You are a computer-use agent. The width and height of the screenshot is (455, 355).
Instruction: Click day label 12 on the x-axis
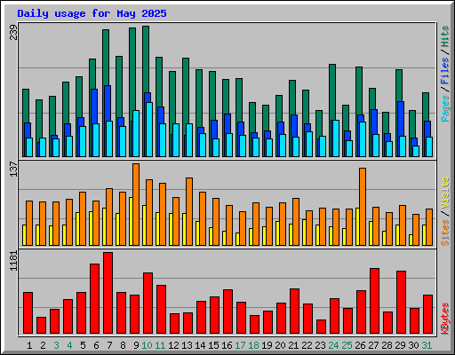(173, 345)
